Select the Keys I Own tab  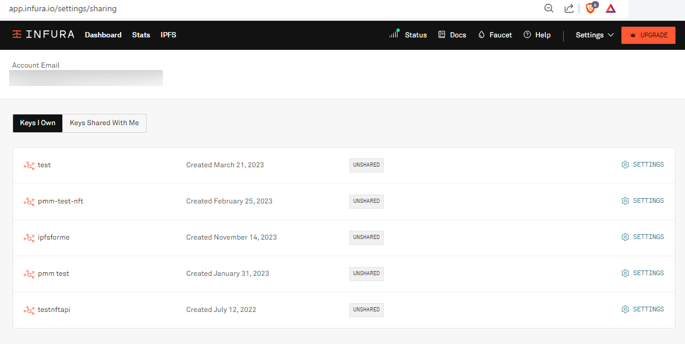click(x=37, y=123)
